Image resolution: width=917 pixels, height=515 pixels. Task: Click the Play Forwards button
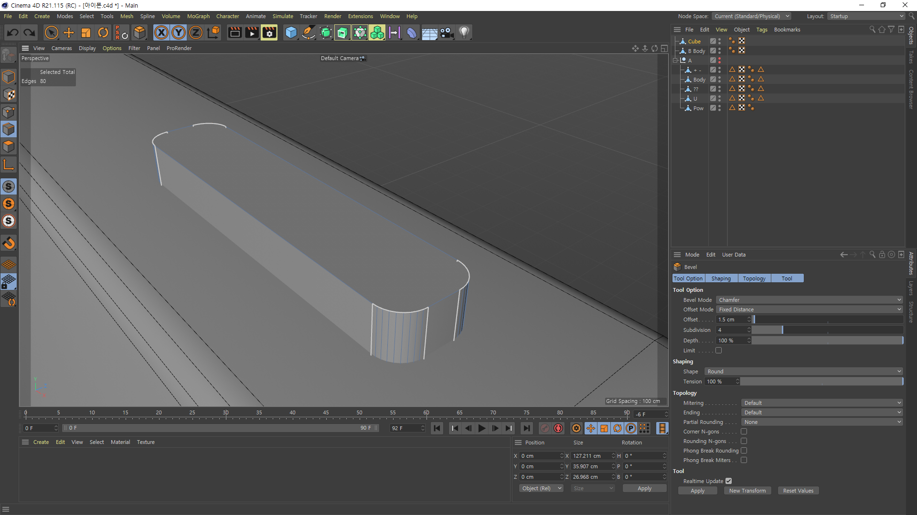[482, 428]
